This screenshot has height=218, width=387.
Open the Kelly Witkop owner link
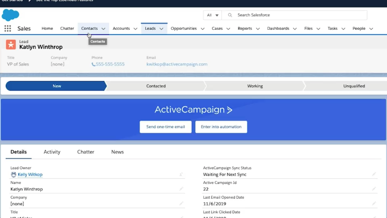click(30, 175)
